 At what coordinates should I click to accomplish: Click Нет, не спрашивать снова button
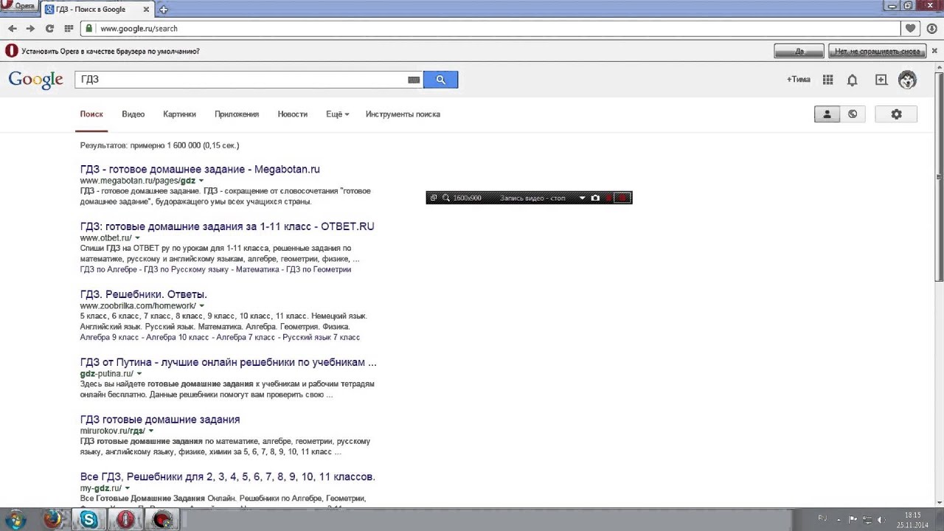[x=877, y=52]
